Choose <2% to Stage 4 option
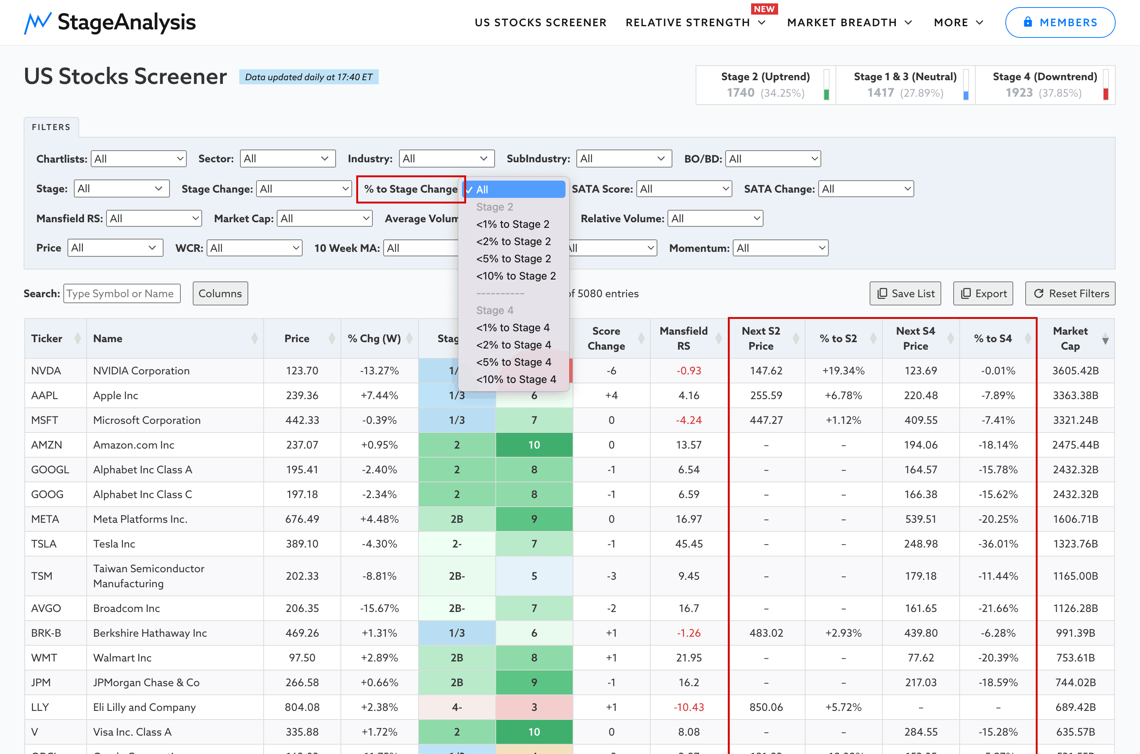This screenshot has width=1140, height=754. [x=514, y=345]
